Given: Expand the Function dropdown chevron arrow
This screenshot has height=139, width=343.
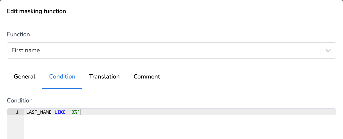Looking at the screenshot, I should [328, 51].
